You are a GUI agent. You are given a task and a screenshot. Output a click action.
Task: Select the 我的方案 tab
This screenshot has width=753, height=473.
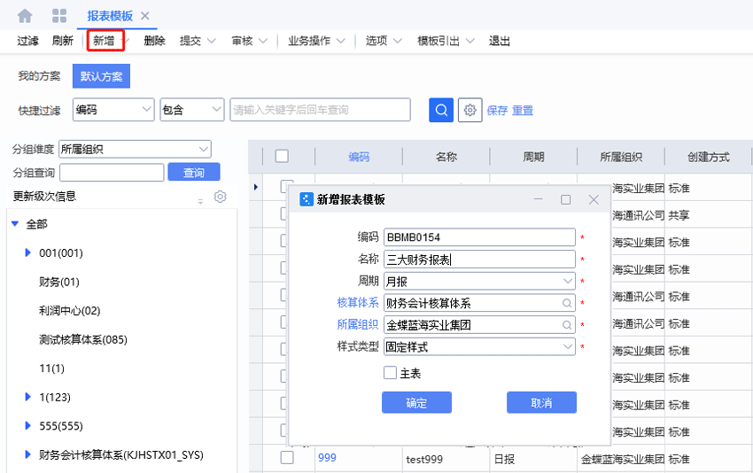[39, 76]
